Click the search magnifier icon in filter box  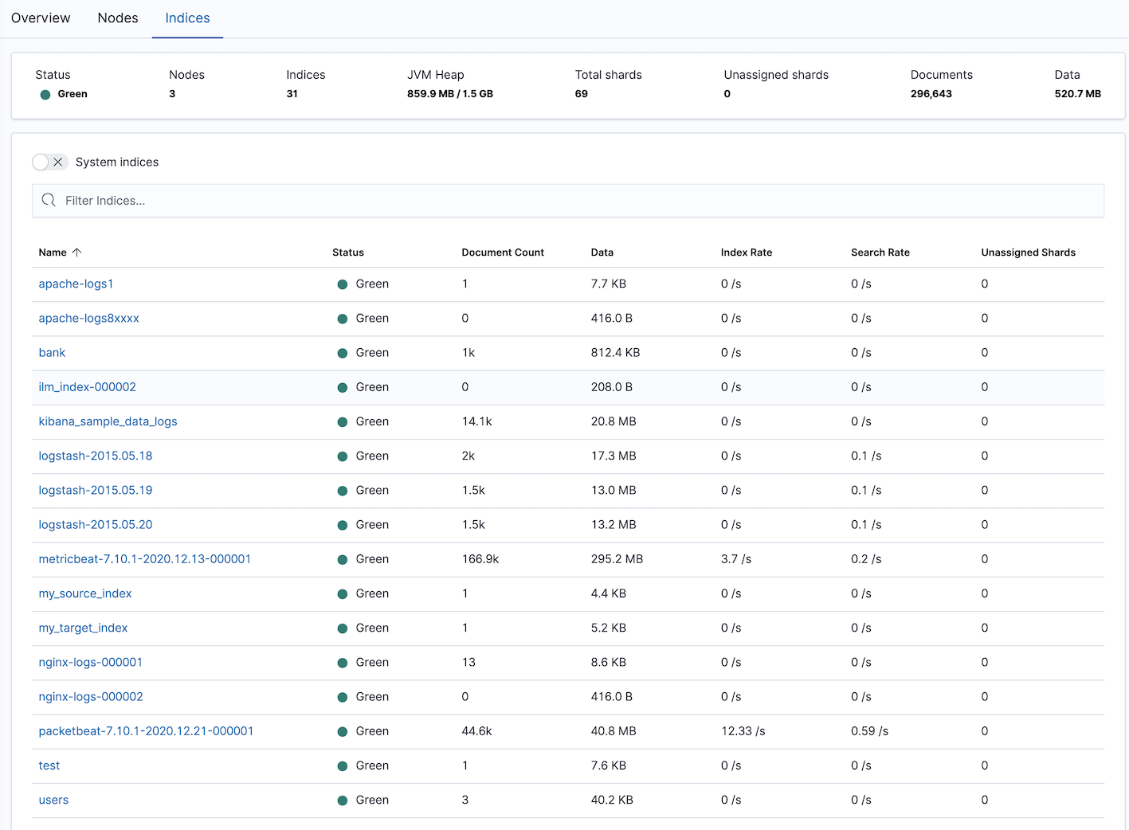(49, 200)
